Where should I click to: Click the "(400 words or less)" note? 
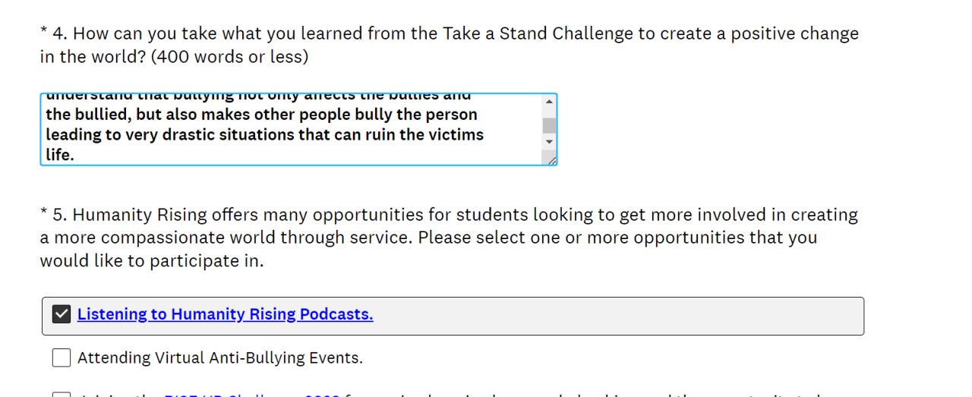[229, 57]
